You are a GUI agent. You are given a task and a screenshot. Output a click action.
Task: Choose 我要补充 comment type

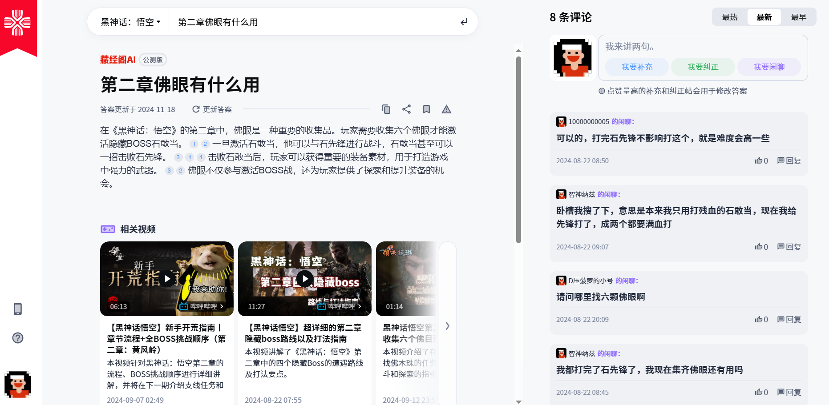pyautogui.click(x=637, y=67)
